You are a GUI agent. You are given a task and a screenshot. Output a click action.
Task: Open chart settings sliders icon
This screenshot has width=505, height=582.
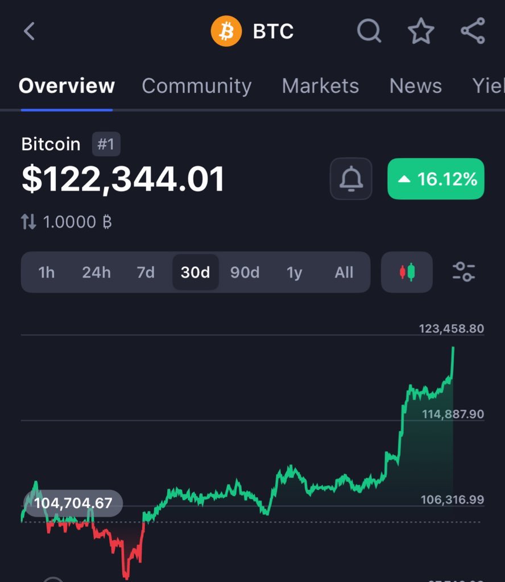463,272
